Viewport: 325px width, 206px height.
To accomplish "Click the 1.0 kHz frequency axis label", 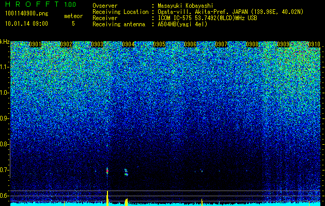I will click(x=4, y=93).
